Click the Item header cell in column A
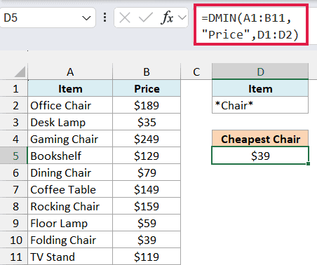Image resolution: width=317 pixels, height=265 pixels. pyautogui.click(x=70, y=88)
